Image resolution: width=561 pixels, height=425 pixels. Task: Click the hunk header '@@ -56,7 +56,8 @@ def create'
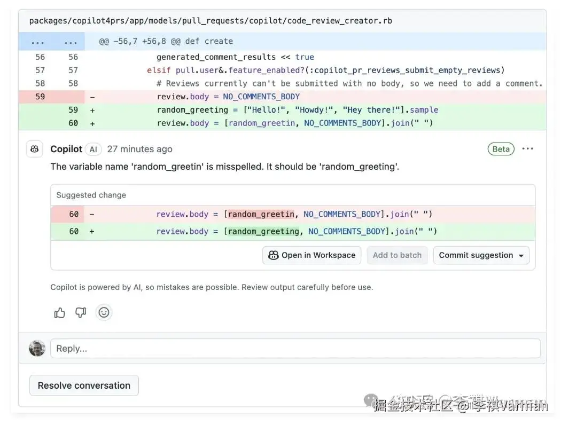coord(166,41)
